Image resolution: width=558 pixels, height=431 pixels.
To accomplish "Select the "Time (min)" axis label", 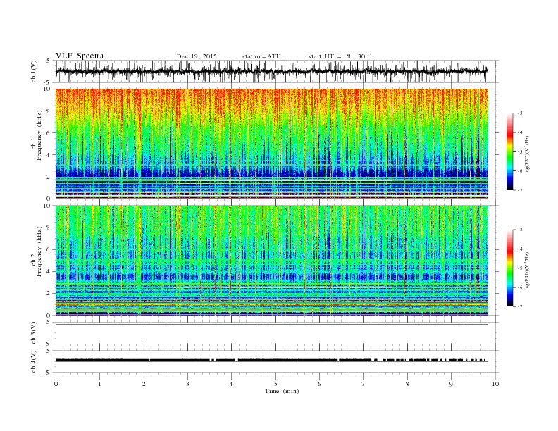I will pyautogui.click(x=282, y=391).
